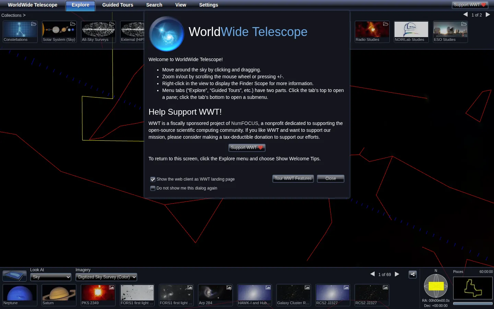Click the Pisces constellation overview box
Screen dimensions: 494x309
(x=473, y=288)
